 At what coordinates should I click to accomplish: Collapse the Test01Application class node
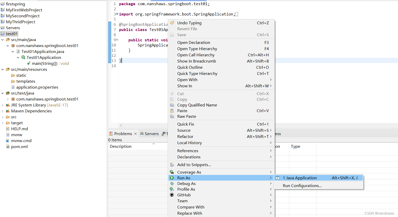pos(18,57)
